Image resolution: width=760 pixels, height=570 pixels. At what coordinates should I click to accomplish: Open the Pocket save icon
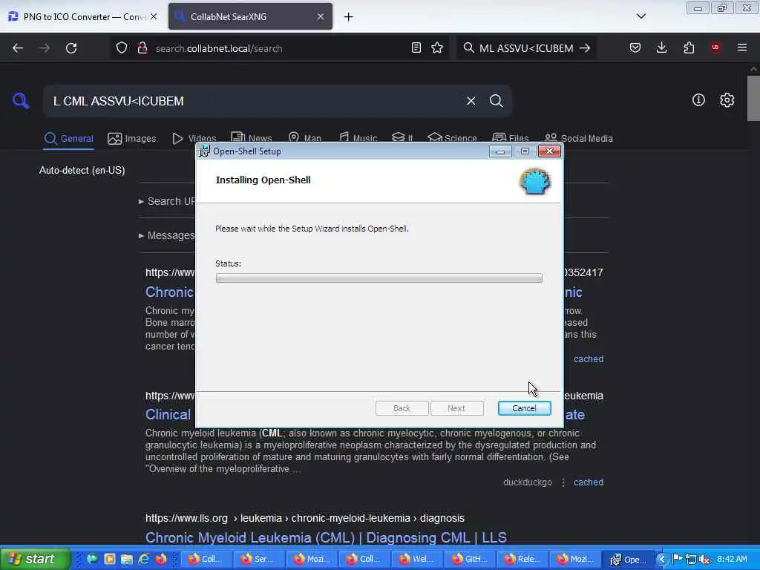[635, 47]
